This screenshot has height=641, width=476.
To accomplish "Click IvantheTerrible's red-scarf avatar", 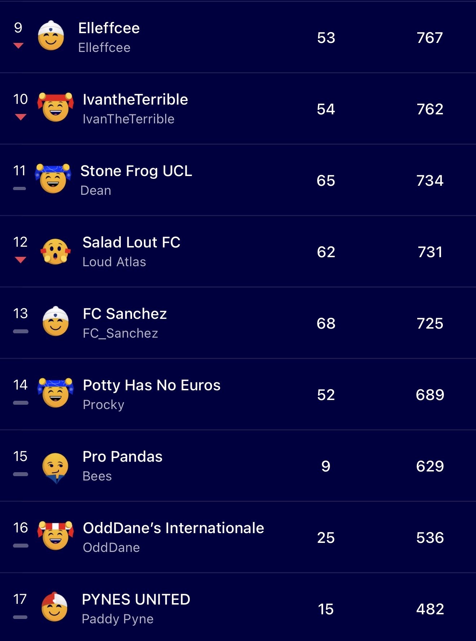I will click(x=56, y=107).
